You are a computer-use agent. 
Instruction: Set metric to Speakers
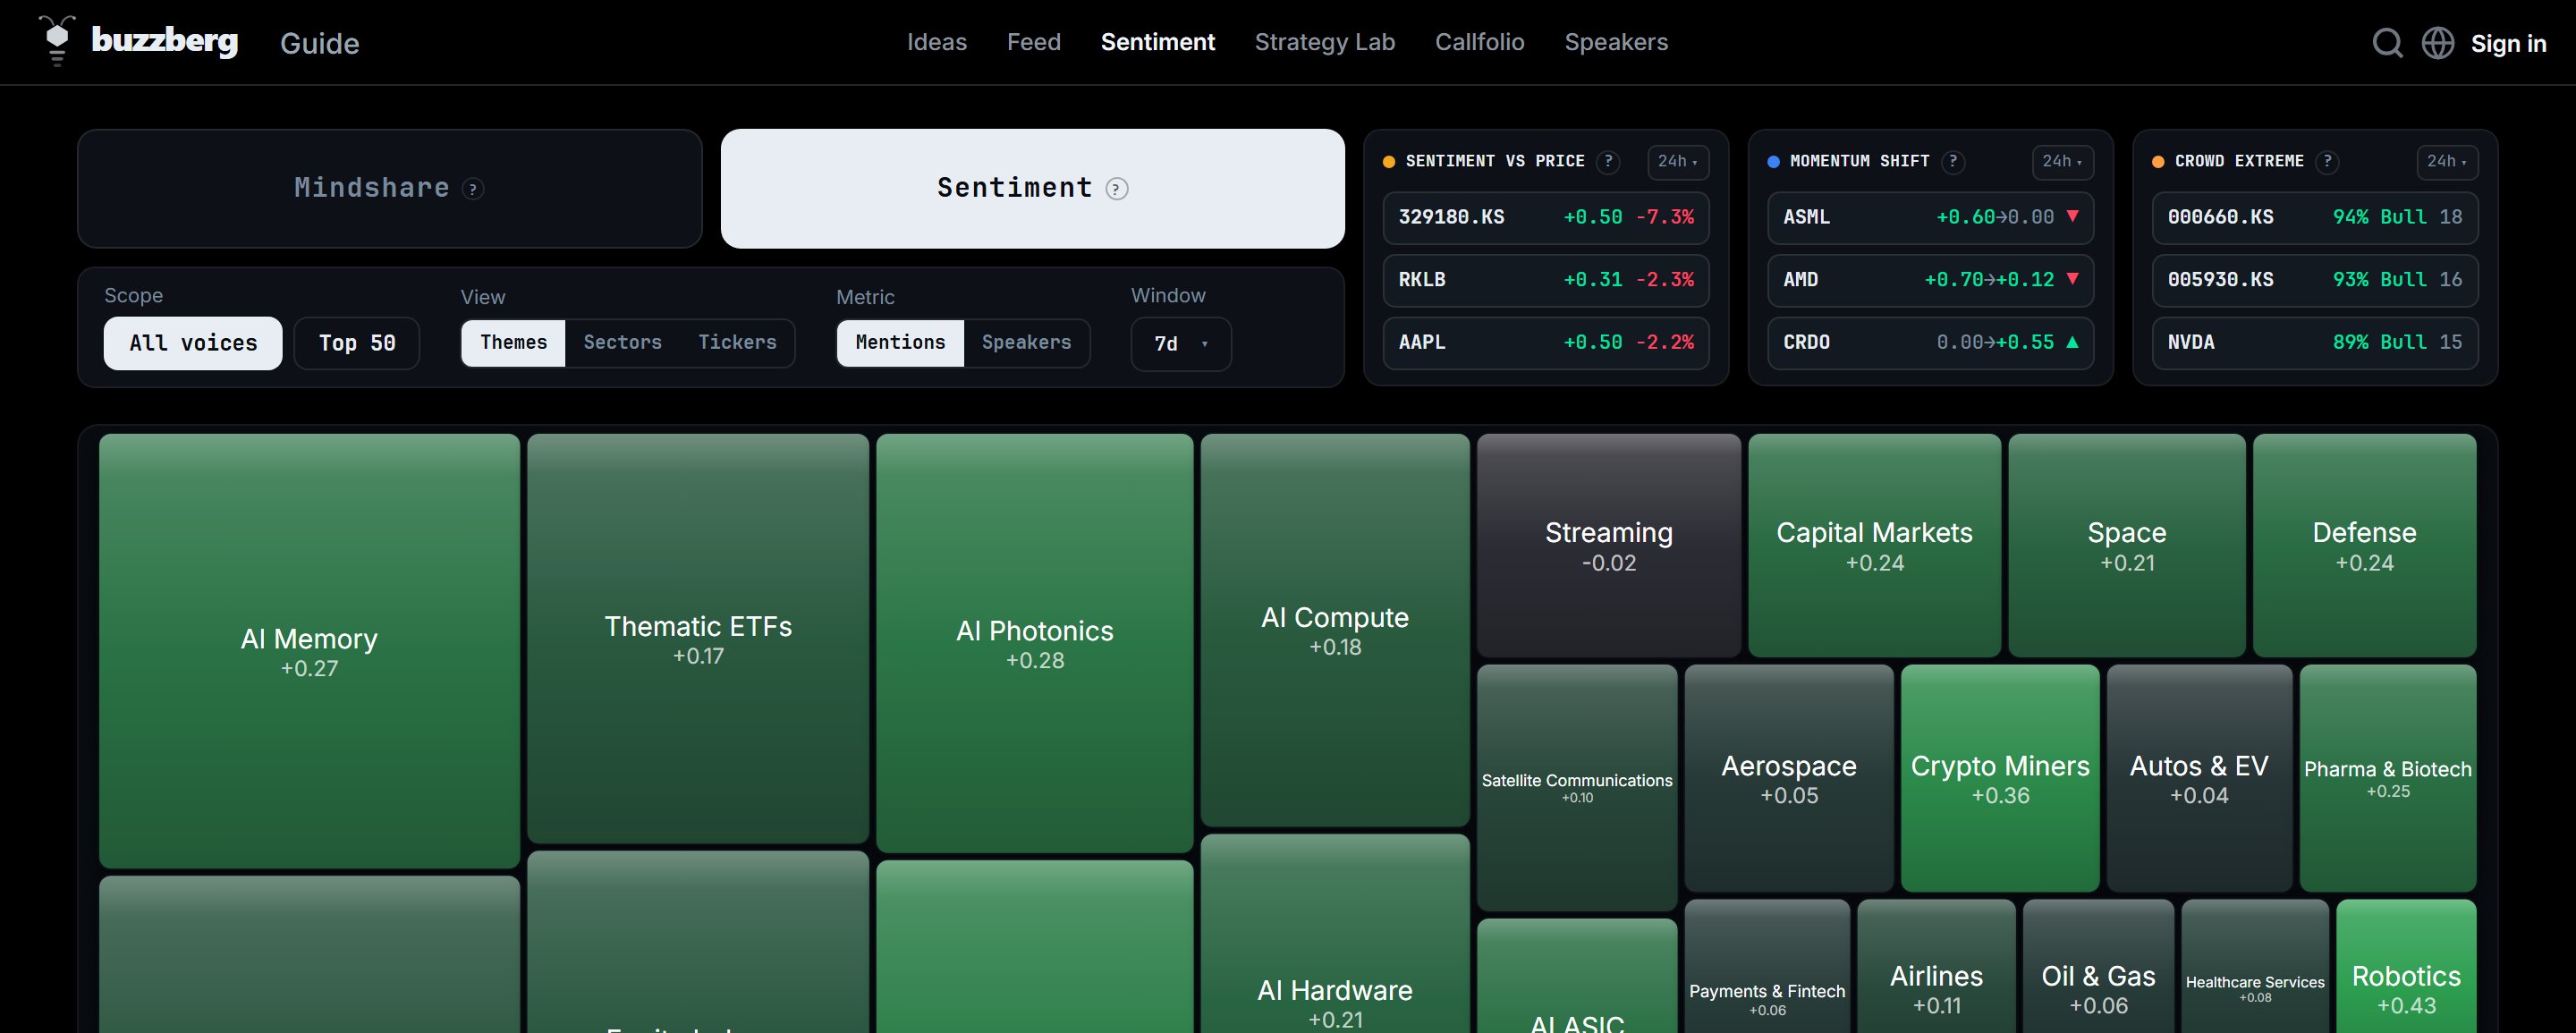[1026, 342]
